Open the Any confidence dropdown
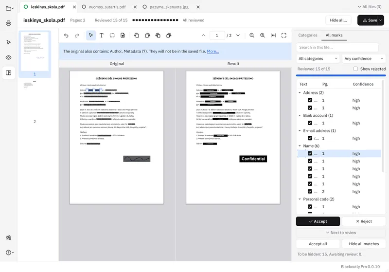The width and height of the screenshot is (389, 272). (x=364, y=58)
